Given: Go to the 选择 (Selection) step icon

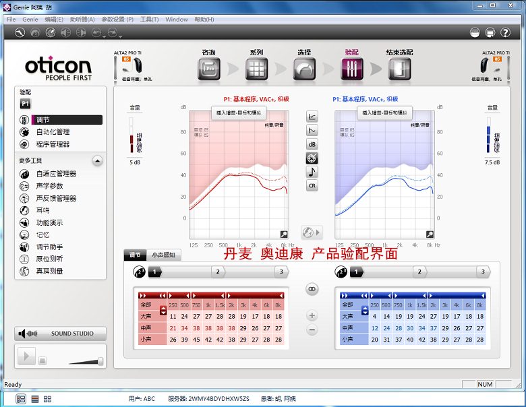Looking at the screenshot, I should 304,69.
